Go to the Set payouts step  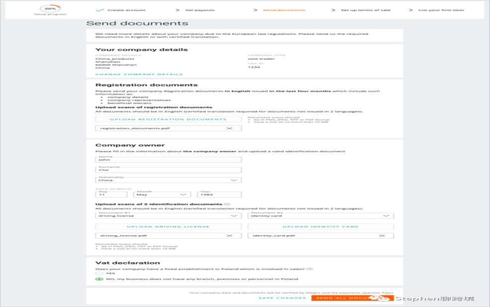tap(199, 10)
